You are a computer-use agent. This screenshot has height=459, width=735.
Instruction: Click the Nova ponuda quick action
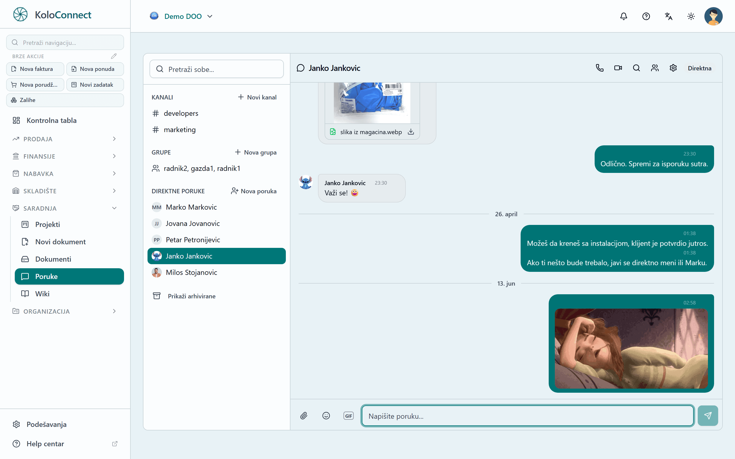coord(95,69)
